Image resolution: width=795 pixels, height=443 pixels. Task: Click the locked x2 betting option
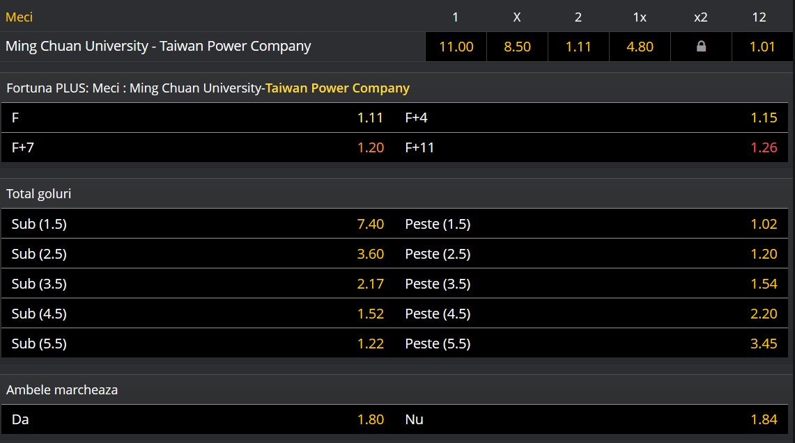[700, 46]
